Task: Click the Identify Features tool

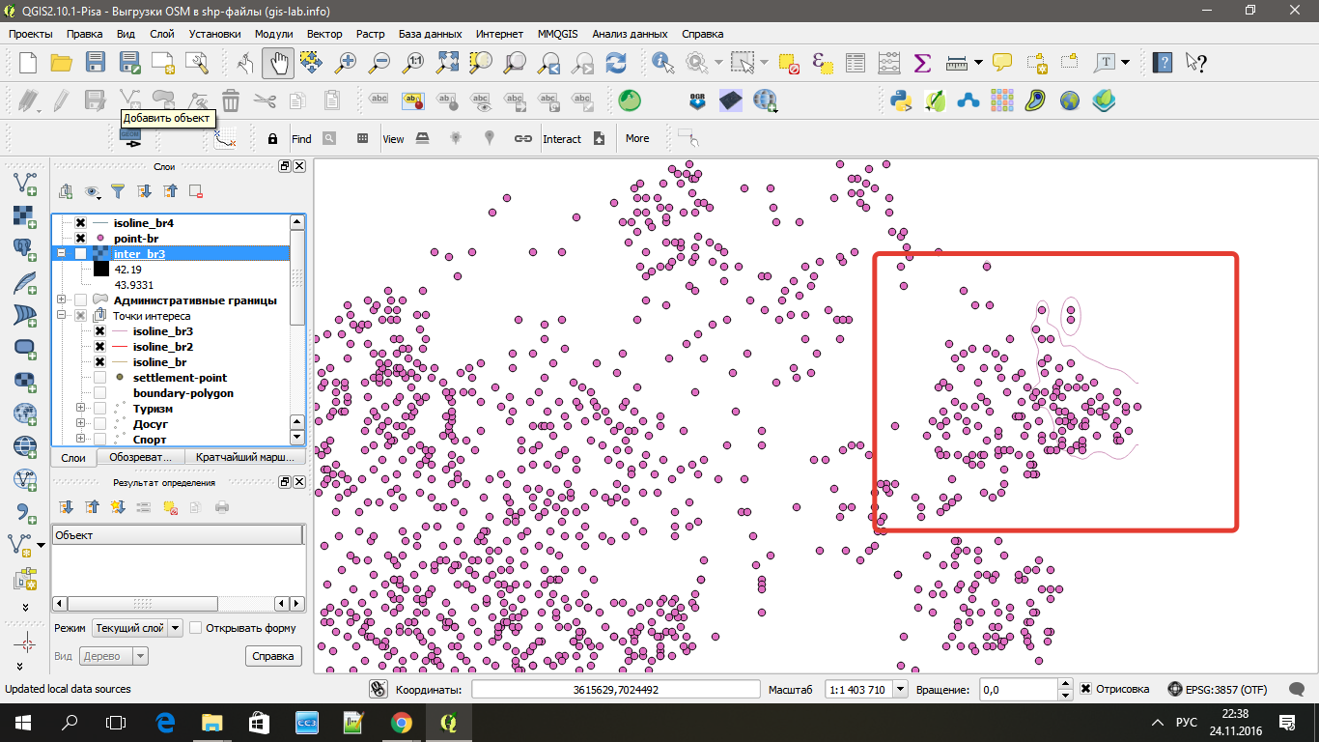Action: click(x=663, y=63)
